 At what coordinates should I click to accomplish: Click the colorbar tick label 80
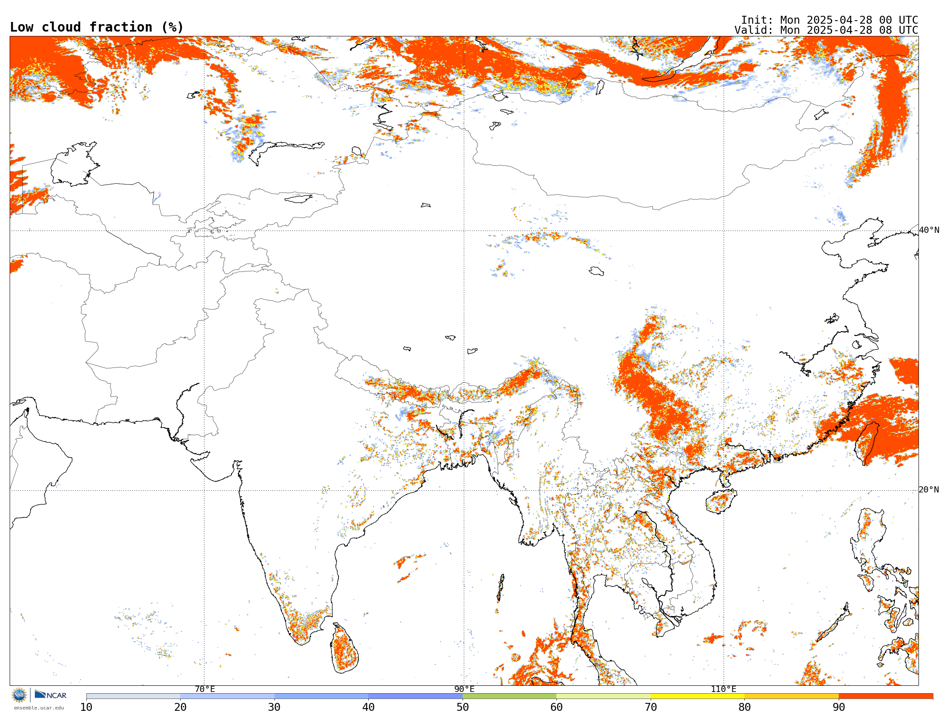click(744, 707)
